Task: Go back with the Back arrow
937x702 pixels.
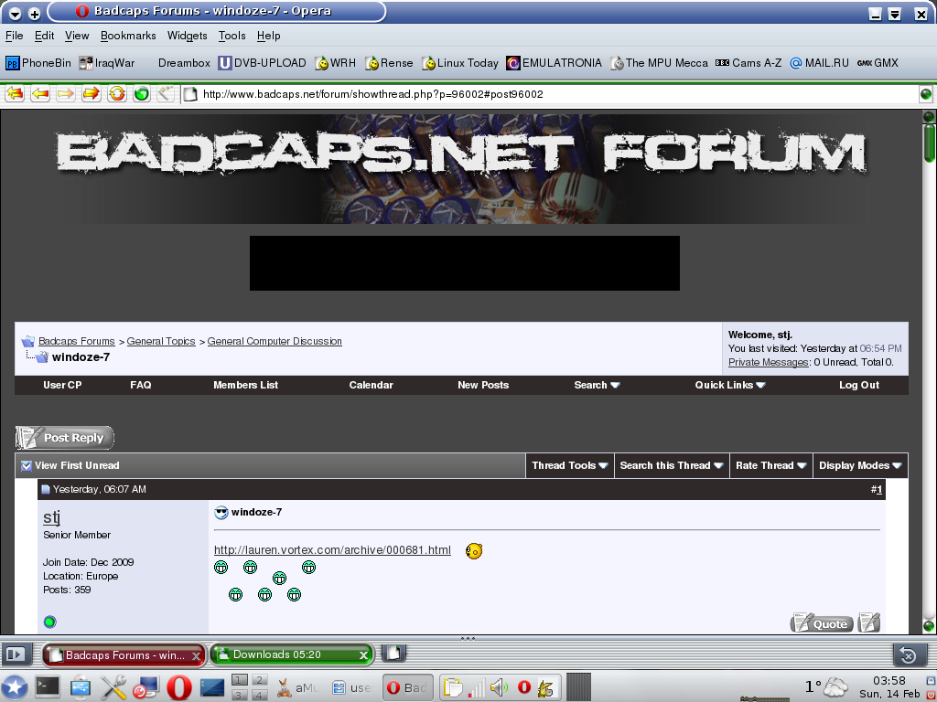Action: click(x=40, y=94)
